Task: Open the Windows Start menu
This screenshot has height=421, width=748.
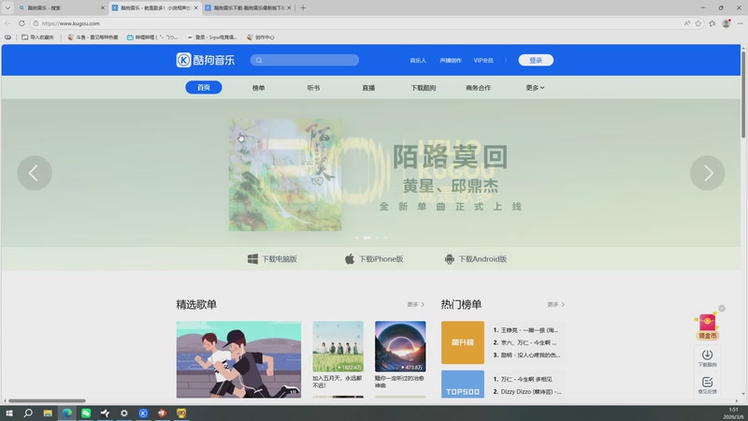Action: 8,413
